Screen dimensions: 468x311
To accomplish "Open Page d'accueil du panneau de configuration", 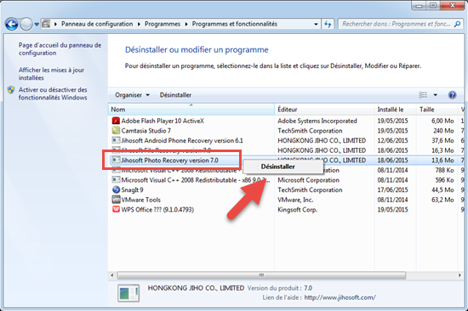I will pos(60,49).
